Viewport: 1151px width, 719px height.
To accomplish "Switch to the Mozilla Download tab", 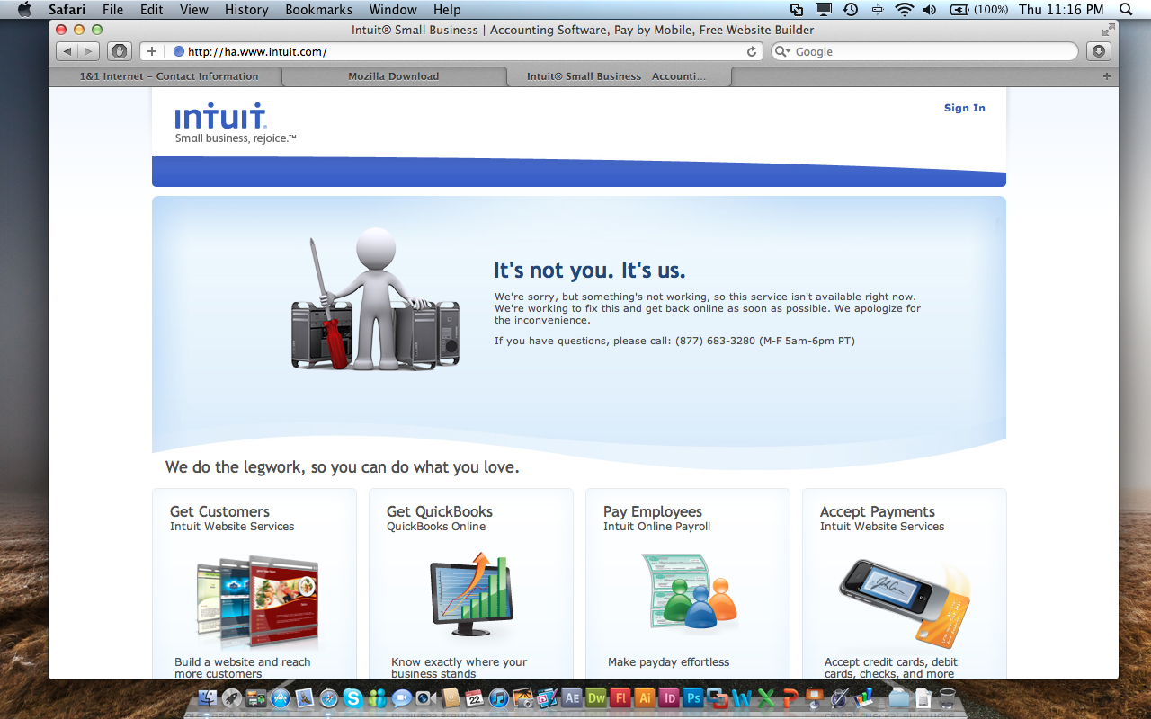I will pos(394,76).
